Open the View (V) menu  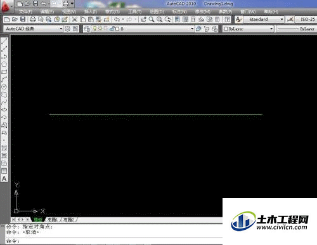pyautogui.click(x=69, y=12)
